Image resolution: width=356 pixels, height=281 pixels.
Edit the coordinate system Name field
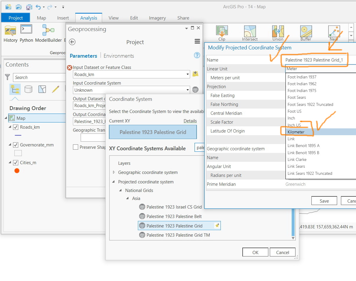321,60
